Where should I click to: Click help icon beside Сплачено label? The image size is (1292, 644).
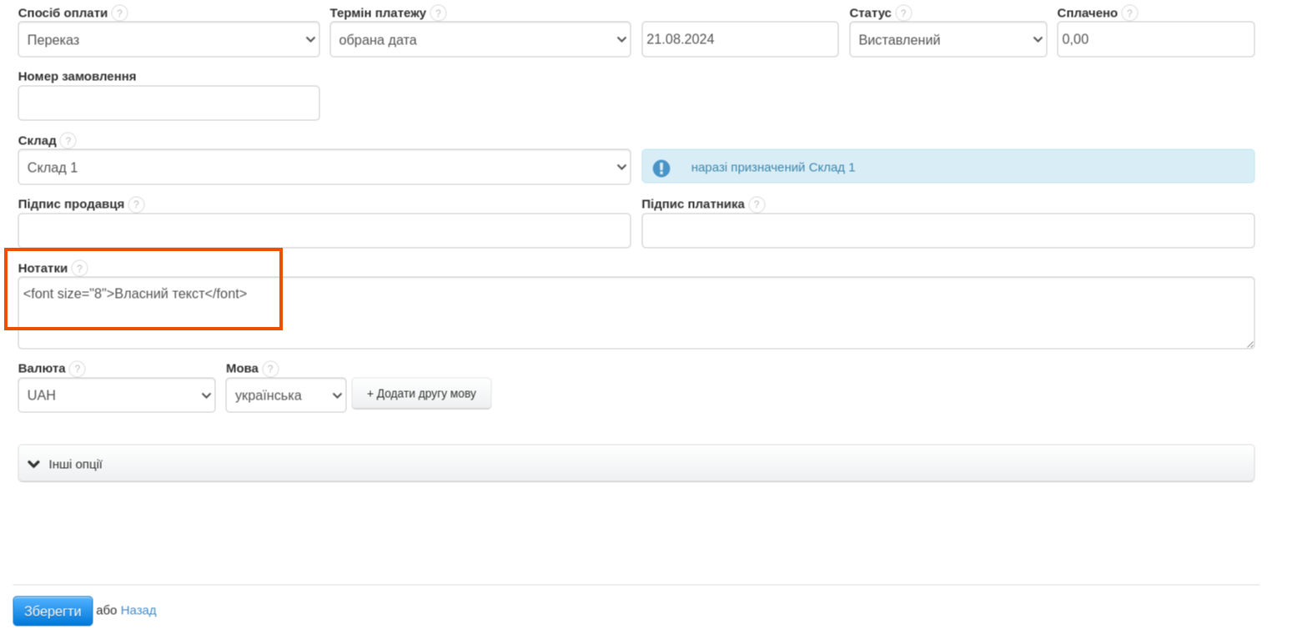(1129, 13)
